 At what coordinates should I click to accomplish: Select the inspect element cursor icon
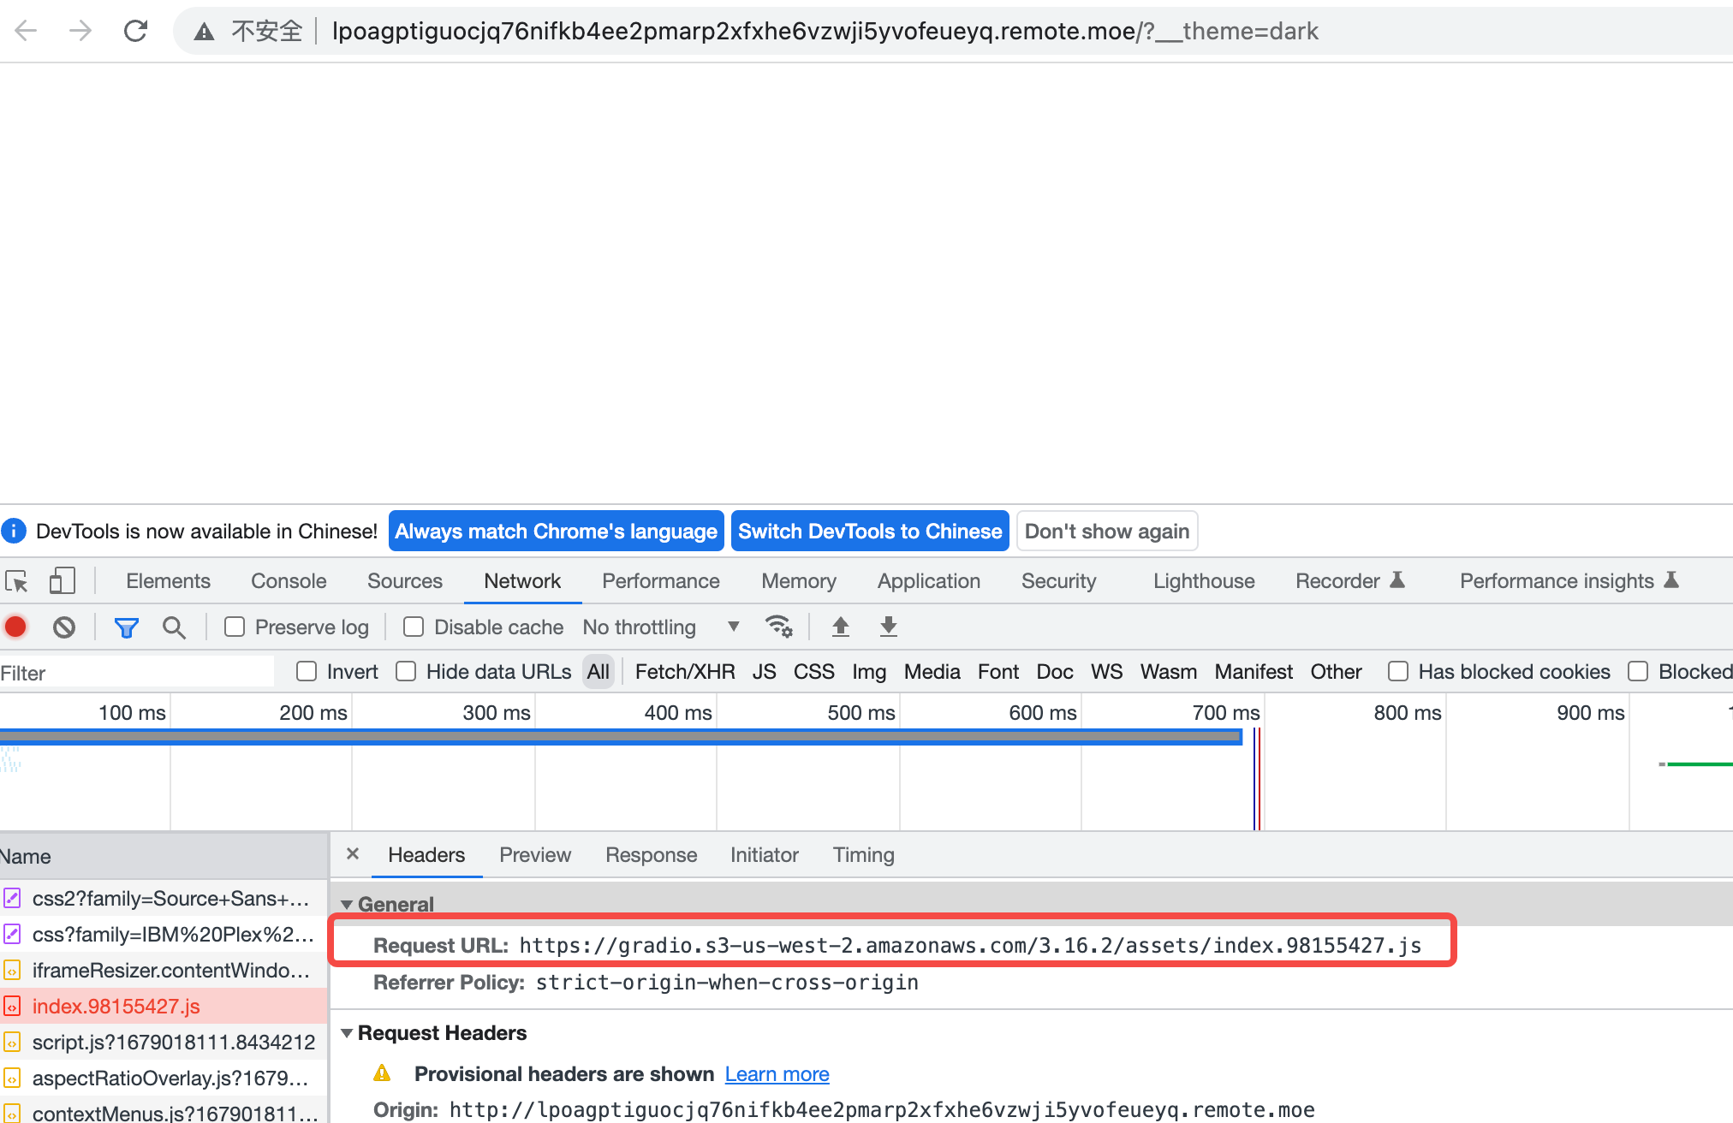pyautogui.click(x=16, y=580)
